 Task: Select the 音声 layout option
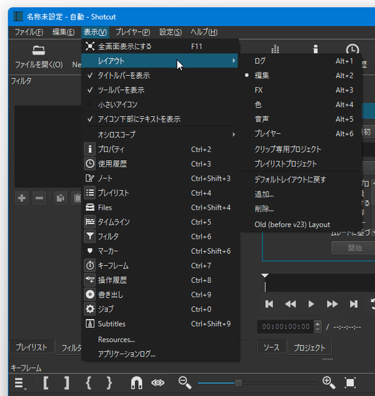(x=301, y=119)
